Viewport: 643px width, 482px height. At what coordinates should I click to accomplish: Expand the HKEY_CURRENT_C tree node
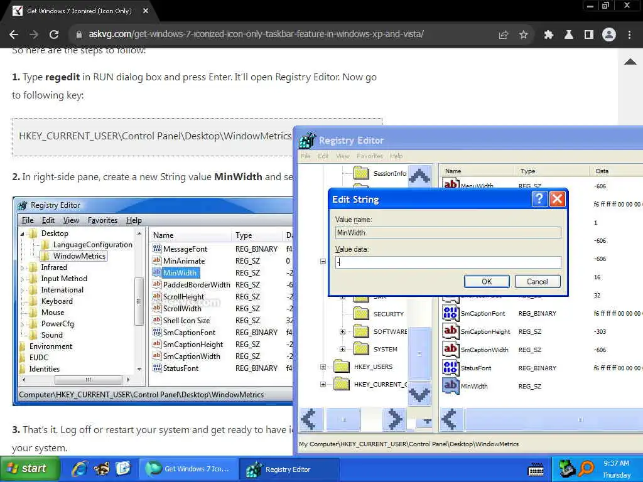[x=323, y=385]
